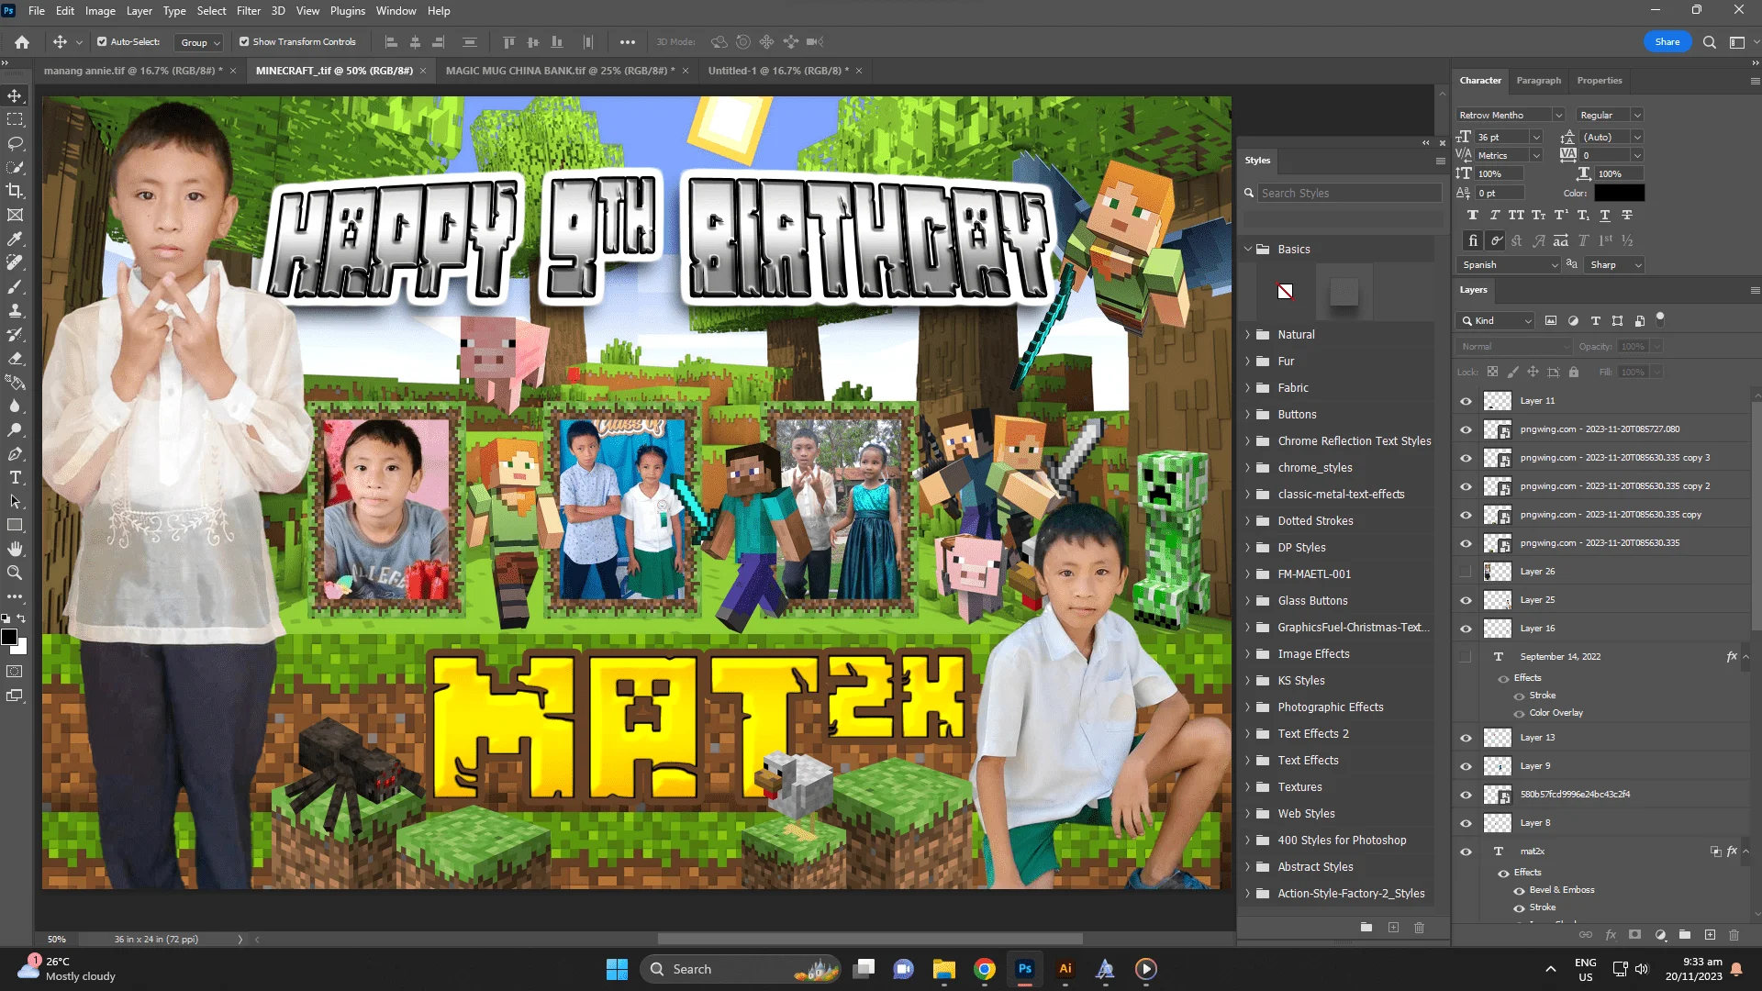Screen dimensions: 1762x991
Task: Toggle Bevel & Emboss effect visibility
Action: pyautogui.click(x=1520, y=890)
